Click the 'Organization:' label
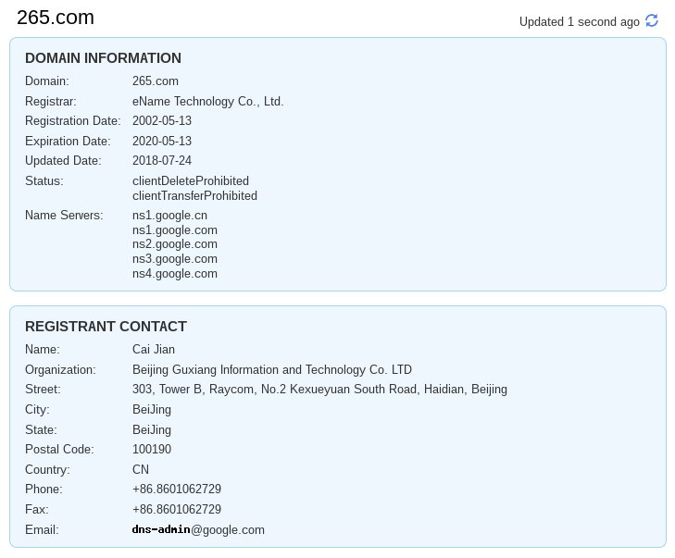This screenshot has height=558, width=675. 60,369
